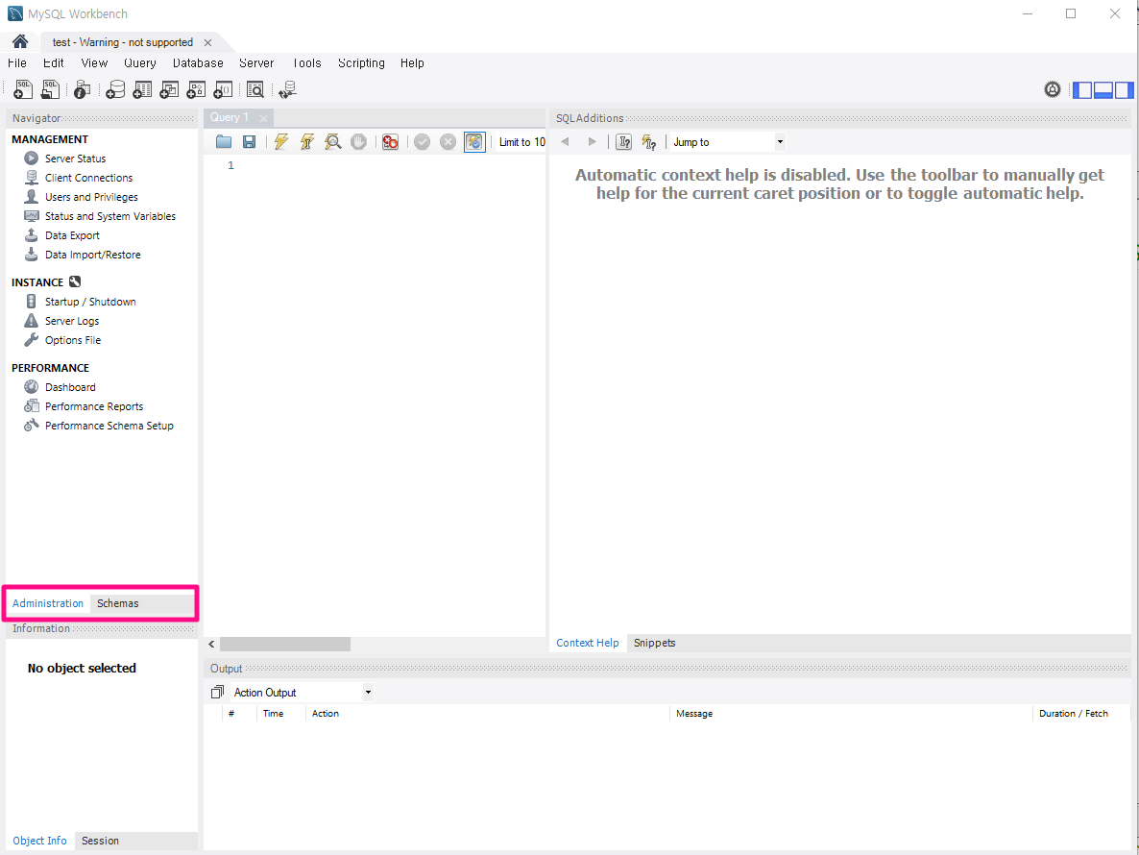Open the Help menu
This screenshot has height=855, width=1139.
(x=412, y=63)
